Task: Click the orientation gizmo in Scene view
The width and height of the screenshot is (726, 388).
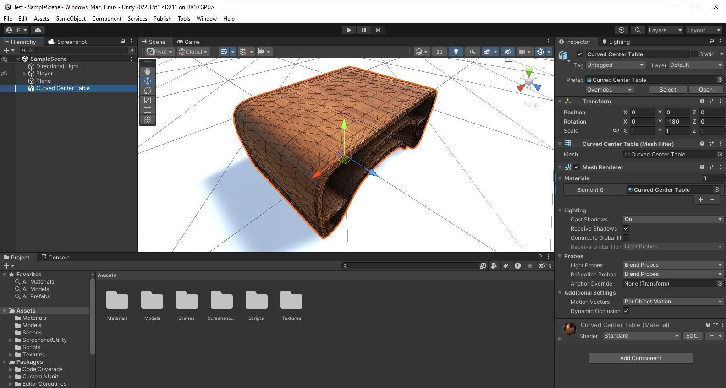Action: [x=529, y=82]
